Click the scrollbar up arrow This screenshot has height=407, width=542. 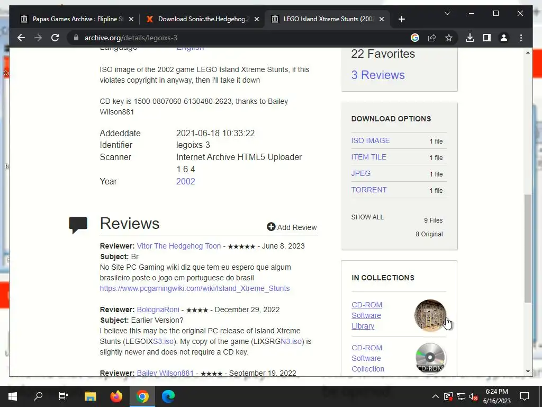(x=528, y=52)
